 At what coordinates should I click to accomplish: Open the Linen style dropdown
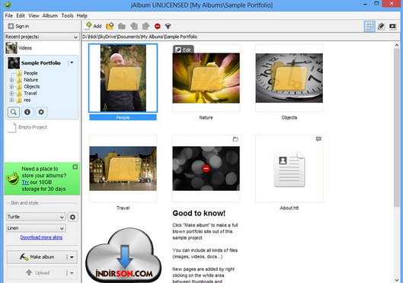click(x=36, y=228)
